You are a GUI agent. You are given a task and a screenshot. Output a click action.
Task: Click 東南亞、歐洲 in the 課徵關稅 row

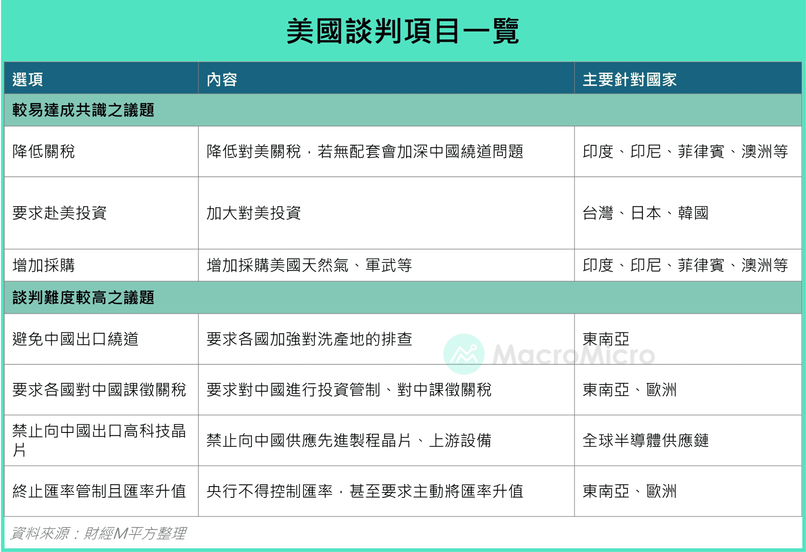[x=630, y=390]
